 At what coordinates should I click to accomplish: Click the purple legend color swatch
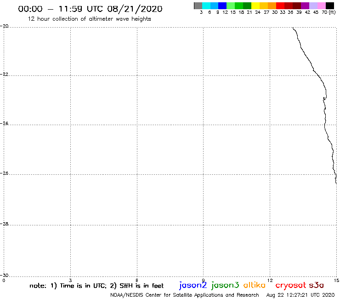[x=305, y=6]
